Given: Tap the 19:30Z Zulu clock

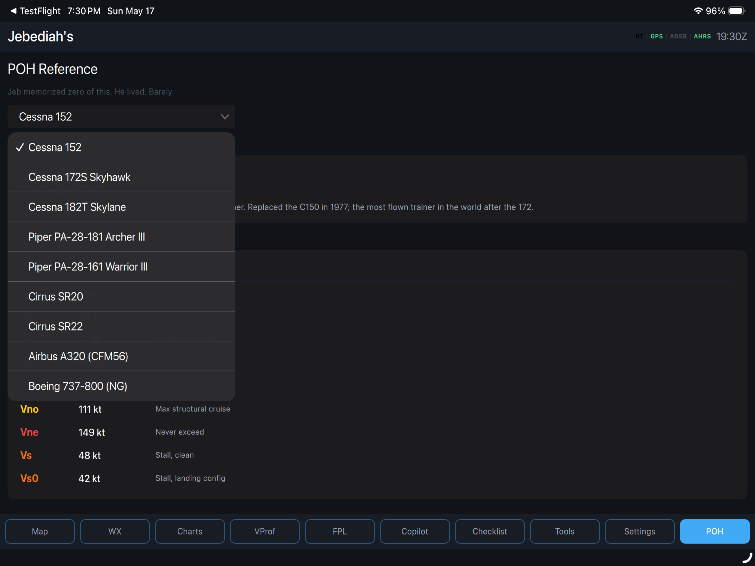Looking at the screenshot, I should click(732, 36).
